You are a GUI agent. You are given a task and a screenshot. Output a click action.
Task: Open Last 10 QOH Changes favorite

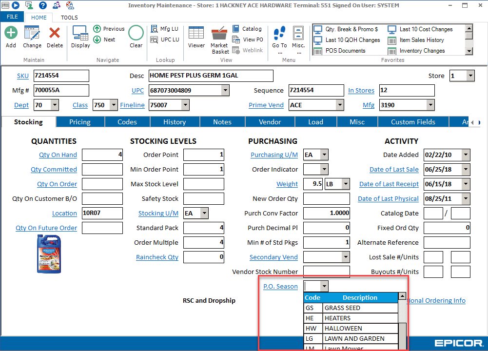click(x=347, y=40)
